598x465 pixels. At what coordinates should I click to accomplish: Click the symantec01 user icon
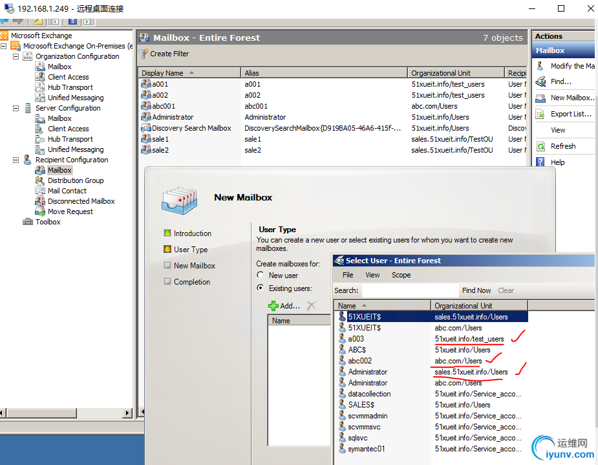342,449
